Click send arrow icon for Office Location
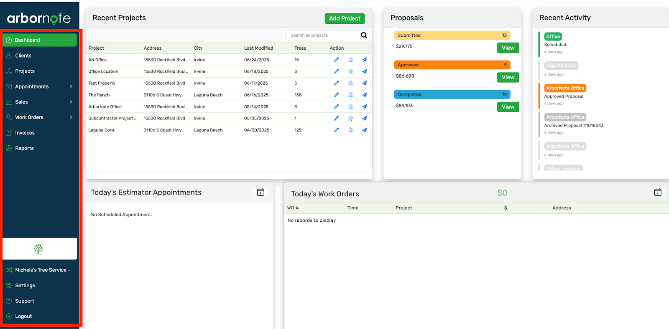 364,71
